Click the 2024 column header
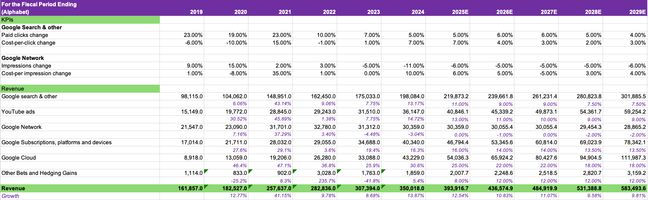Screen dimensions: 648x200 pos(418,12)
